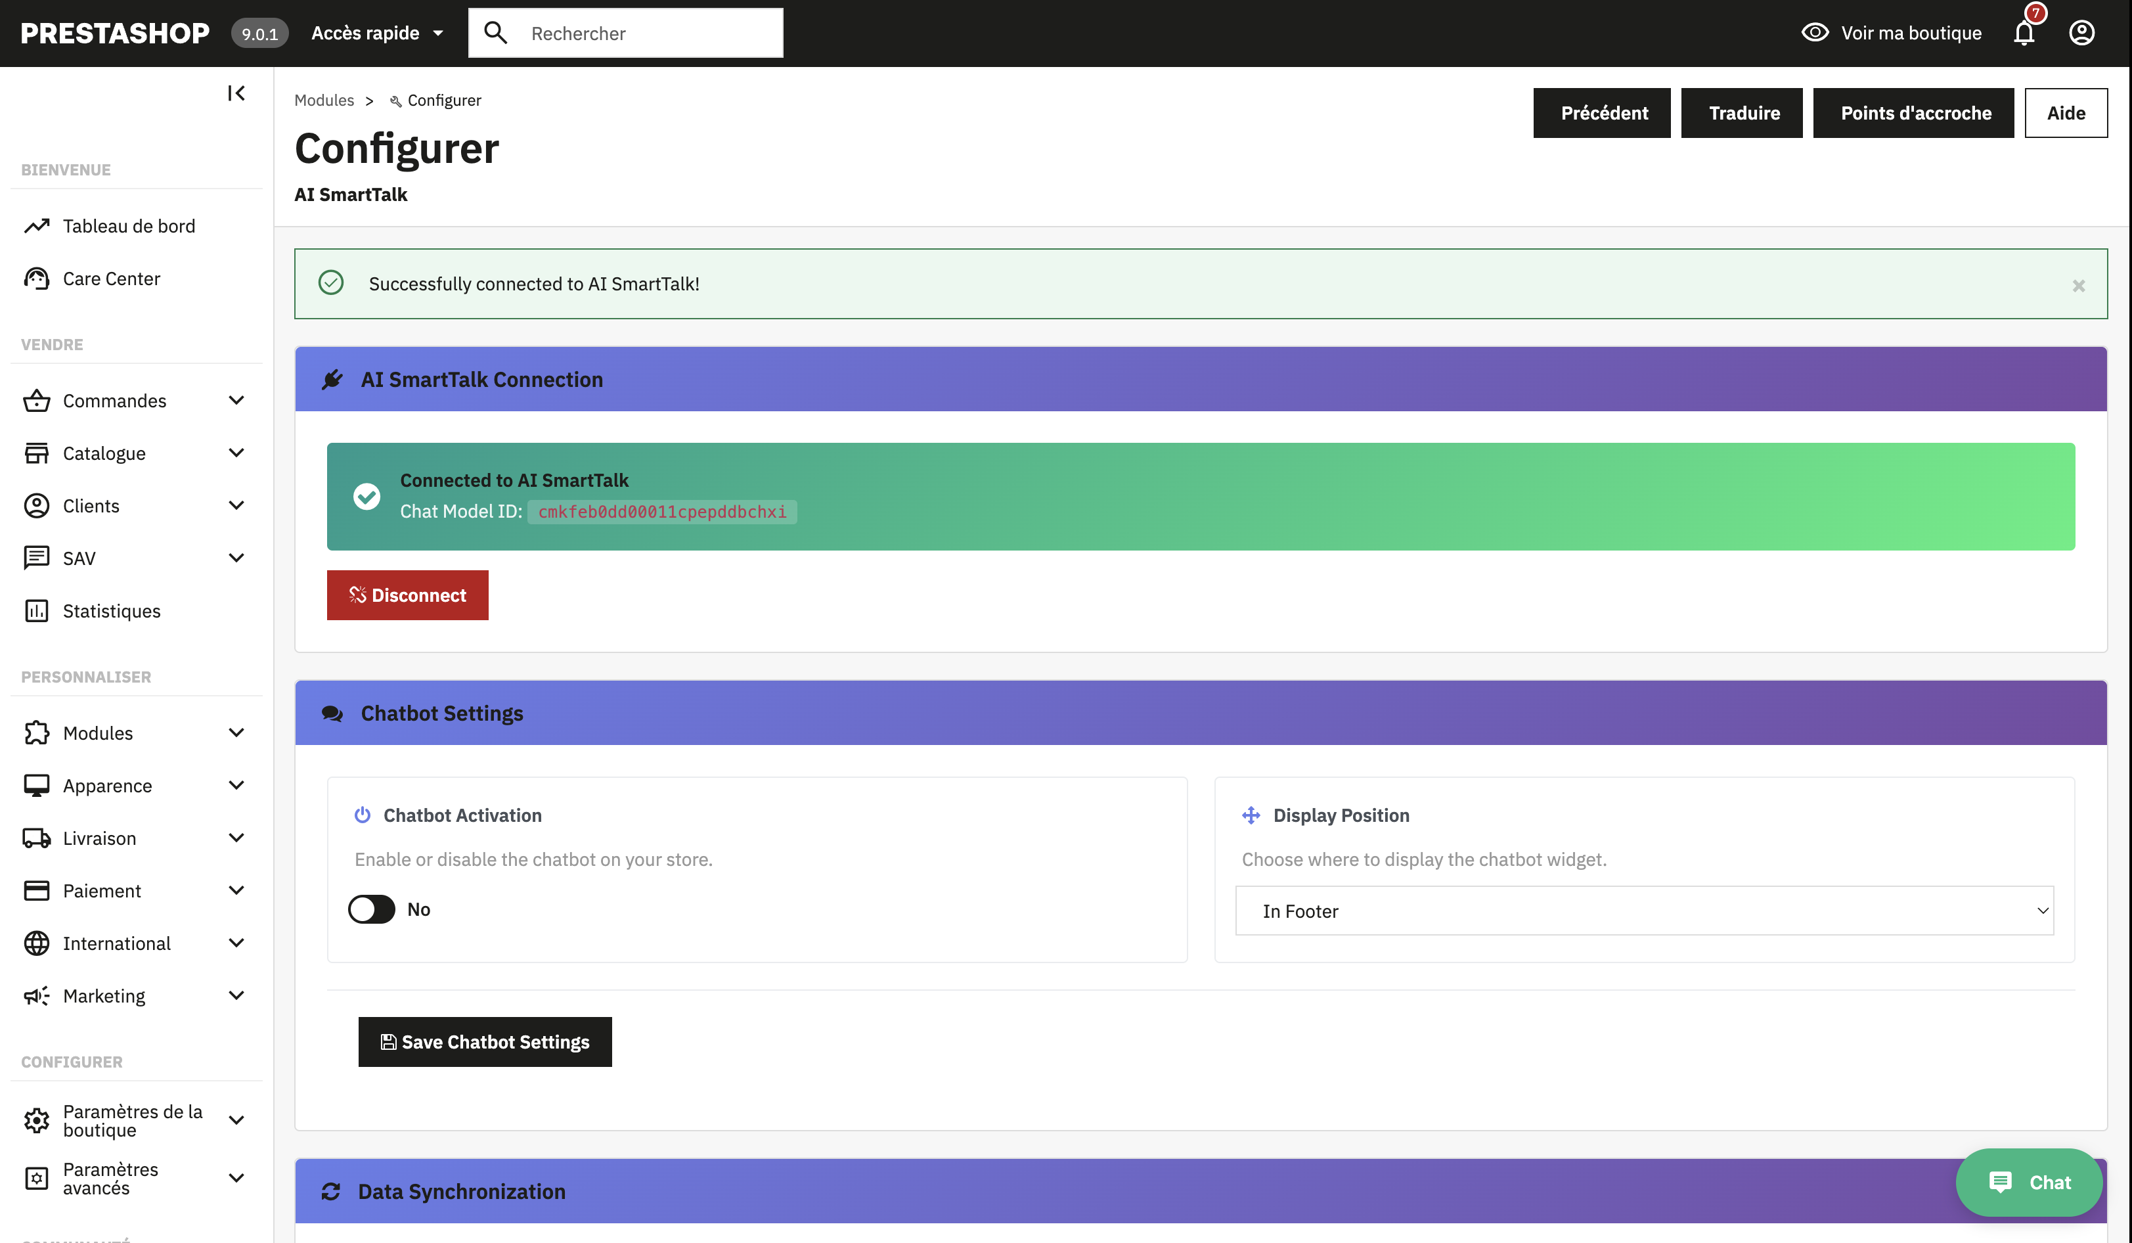Viewport: 2132px width, 1243px height.
Task: Click the search magnifier icon
Action: tap(497, 32)
